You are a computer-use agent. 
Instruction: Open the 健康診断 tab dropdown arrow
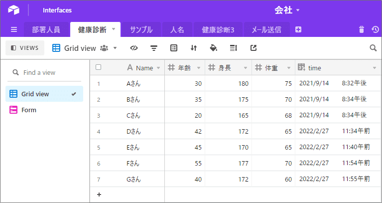tap(113, 29)
